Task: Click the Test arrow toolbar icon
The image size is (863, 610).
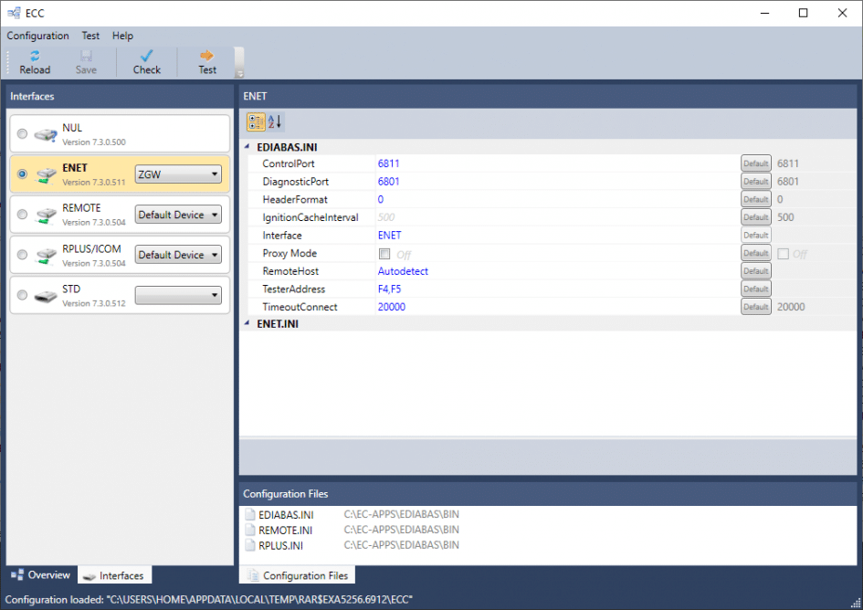Action: tap(207, 56)
